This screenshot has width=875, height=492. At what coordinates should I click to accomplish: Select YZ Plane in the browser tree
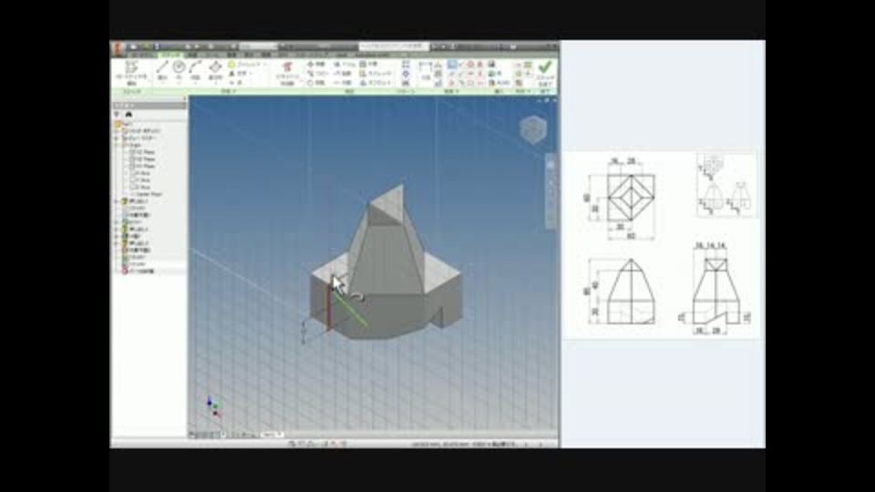pos(142,152)
